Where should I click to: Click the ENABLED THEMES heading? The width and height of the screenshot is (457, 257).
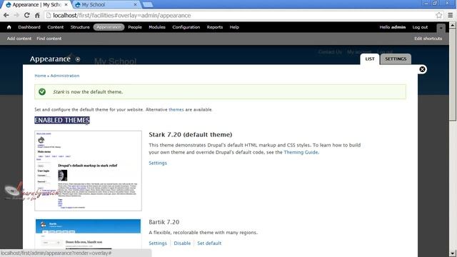62,121
